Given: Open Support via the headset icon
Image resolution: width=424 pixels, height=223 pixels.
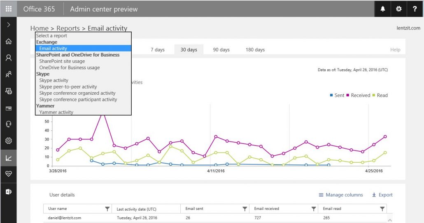Looking at the screenshot, I should (x=8, y=124).
